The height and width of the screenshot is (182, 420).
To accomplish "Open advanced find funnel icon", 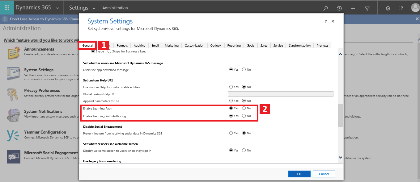I will 367,8.
